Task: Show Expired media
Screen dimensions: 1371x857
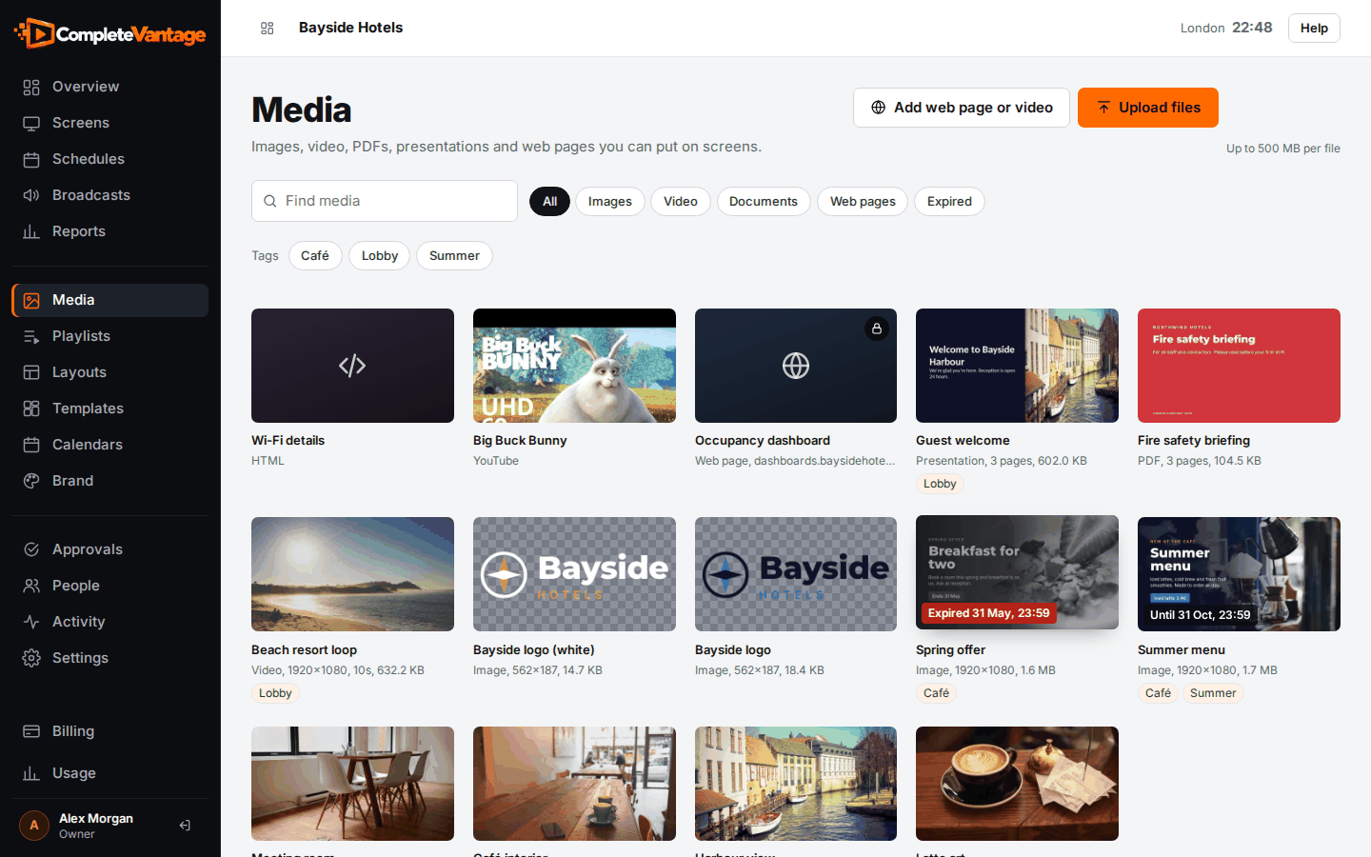Action: coord(949,201)
